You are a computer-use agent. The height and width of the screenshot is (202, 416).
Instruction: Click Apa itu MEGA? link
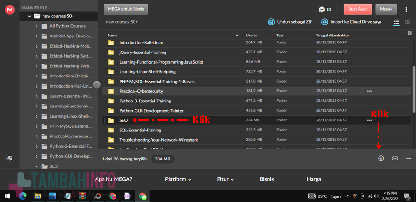[x=114, y=179]
